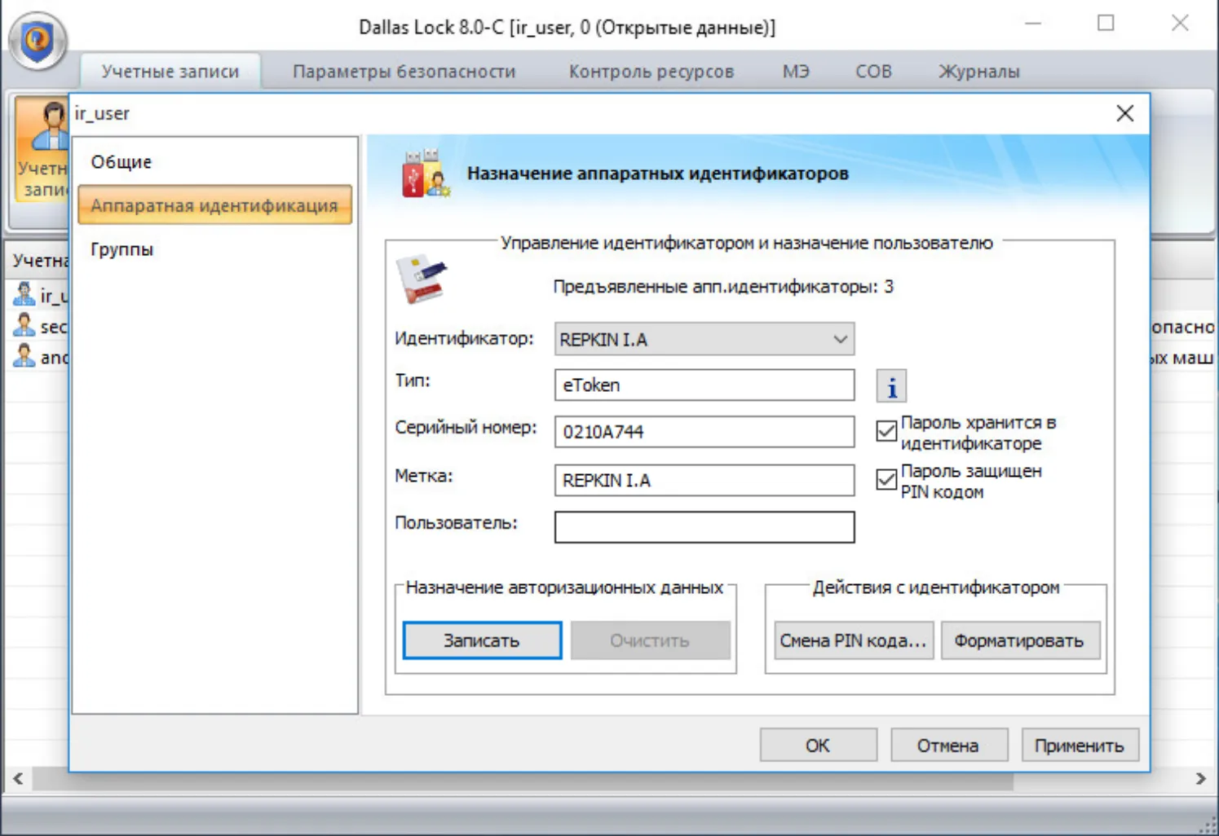This screenshot has height=836, width=1219.
Task: Toggle 'Пароль защищен PIN кодом' checkbox
Action: click(x=886, y=479)
